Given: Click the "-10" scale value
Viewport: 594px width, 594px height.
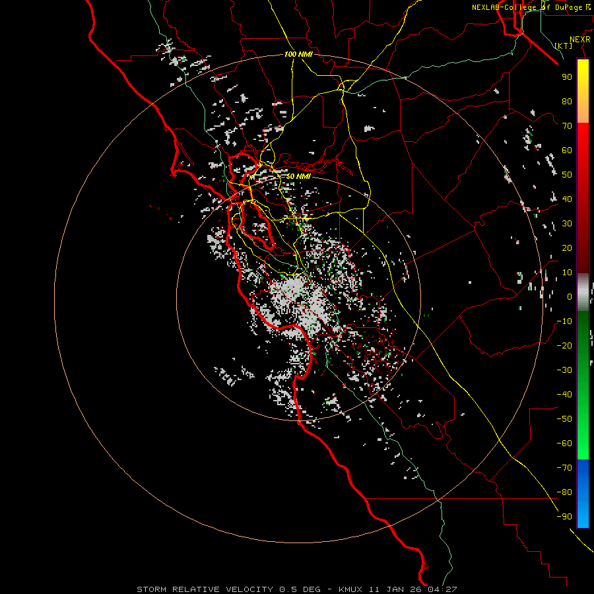Looking at the screenshot, I should pos(564,321).
